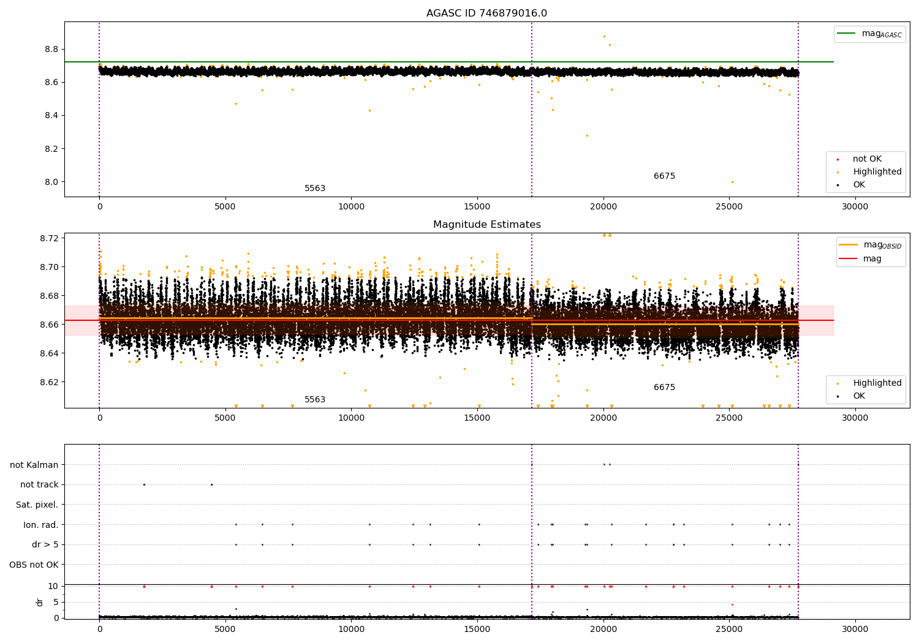Click the "5" tick on the dr axis
Viewport: 919px width, 643px height.
pos(56,602)
